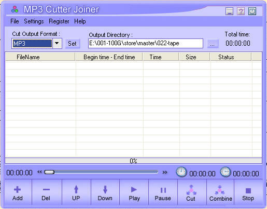The image size is (267, 209).
Task: Open the Help menu
Action: (x=80, y=21)
